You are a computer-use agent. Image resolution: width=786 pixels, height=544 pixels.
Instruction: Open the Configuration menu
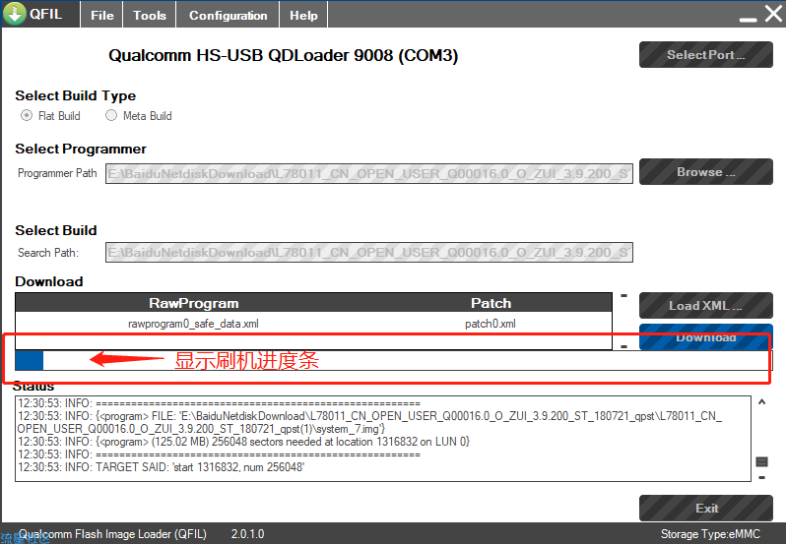(229, 15)
